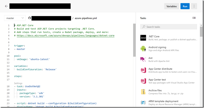The width and height of the screenshot is (204, 108).
Task: Click the Android signing task title
Action: 157,47
